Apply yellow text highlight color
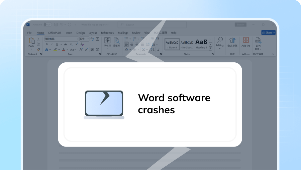Viewport: 301px width, 170px height. click(x=55, y=50)
